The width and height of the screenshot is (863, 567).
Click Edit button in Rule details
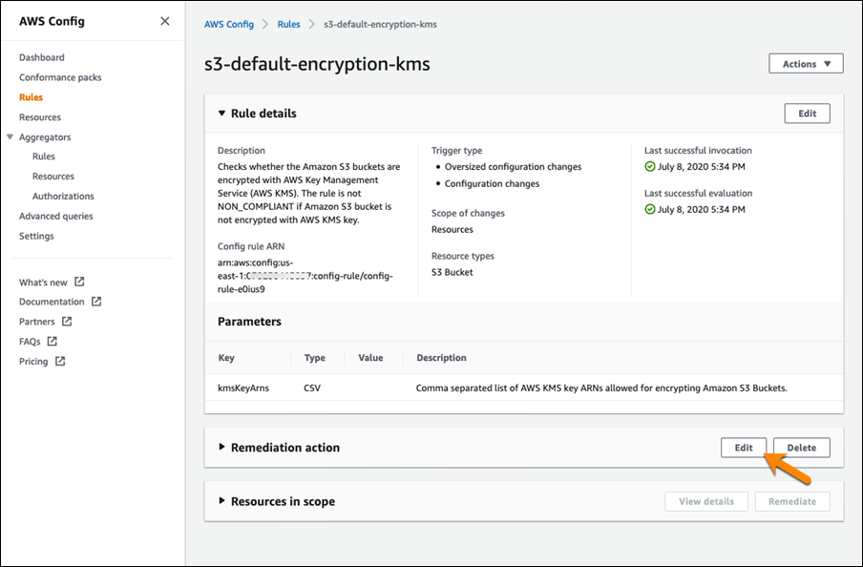(x=807, y=114)
